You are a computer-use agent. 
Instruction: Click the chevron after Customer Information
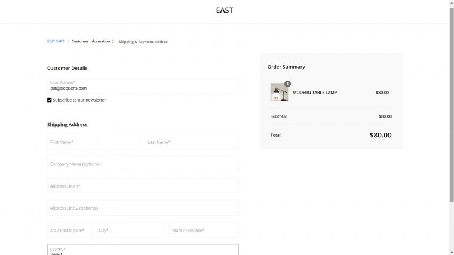pyautogui.click(x=113, y=41)
